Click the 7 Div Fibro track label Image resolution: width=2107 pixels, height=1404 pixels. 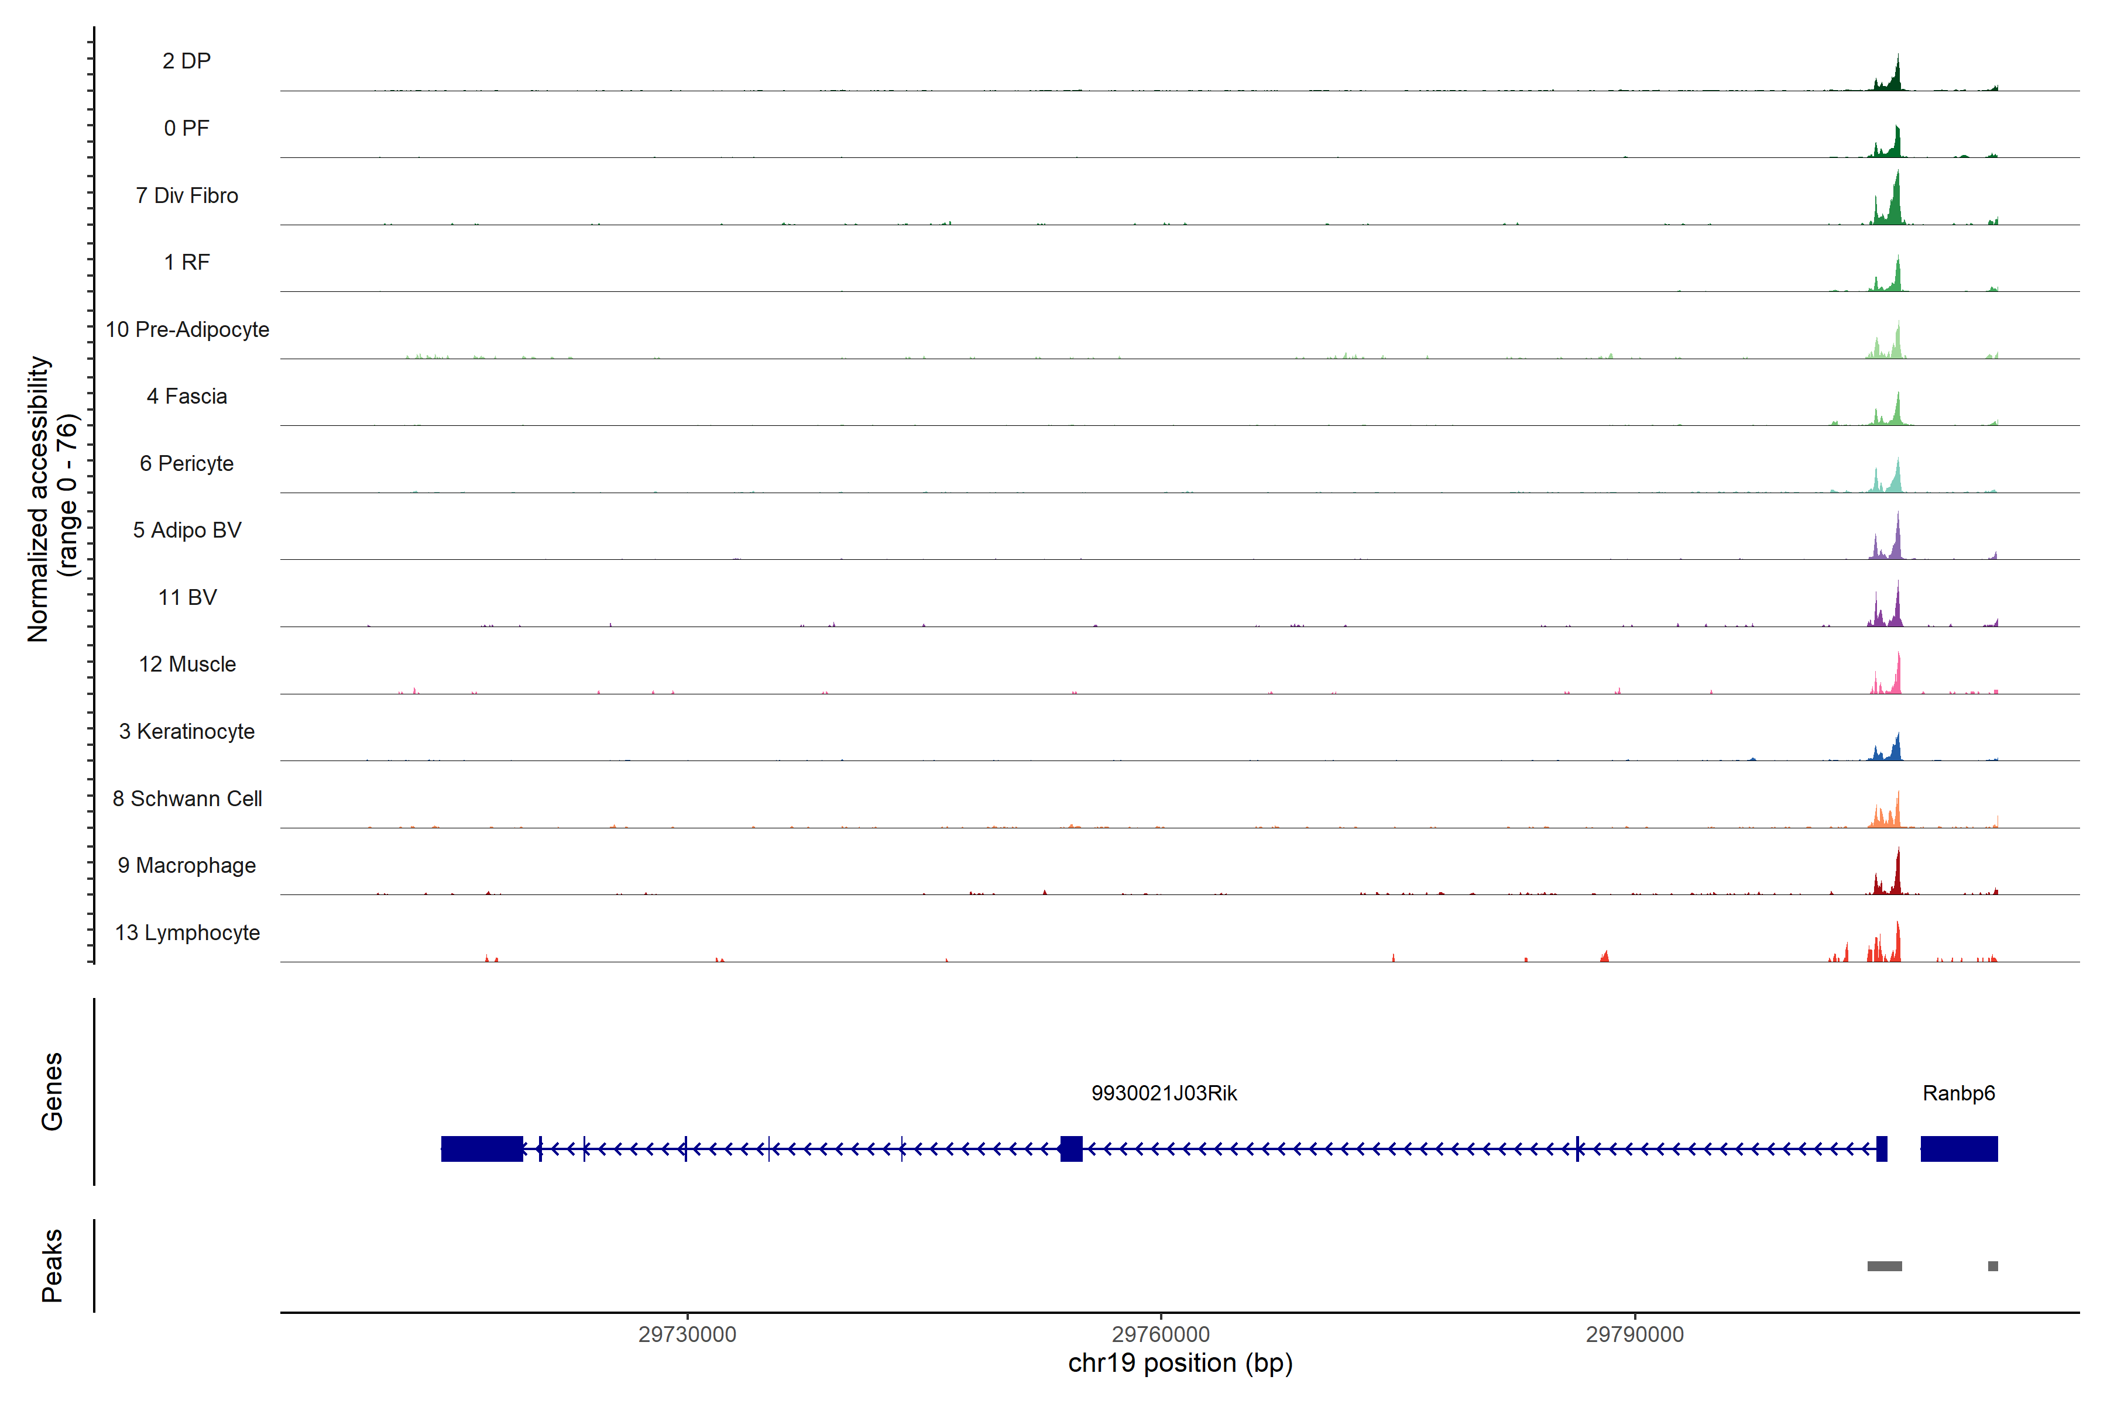[x=186, y=195]
